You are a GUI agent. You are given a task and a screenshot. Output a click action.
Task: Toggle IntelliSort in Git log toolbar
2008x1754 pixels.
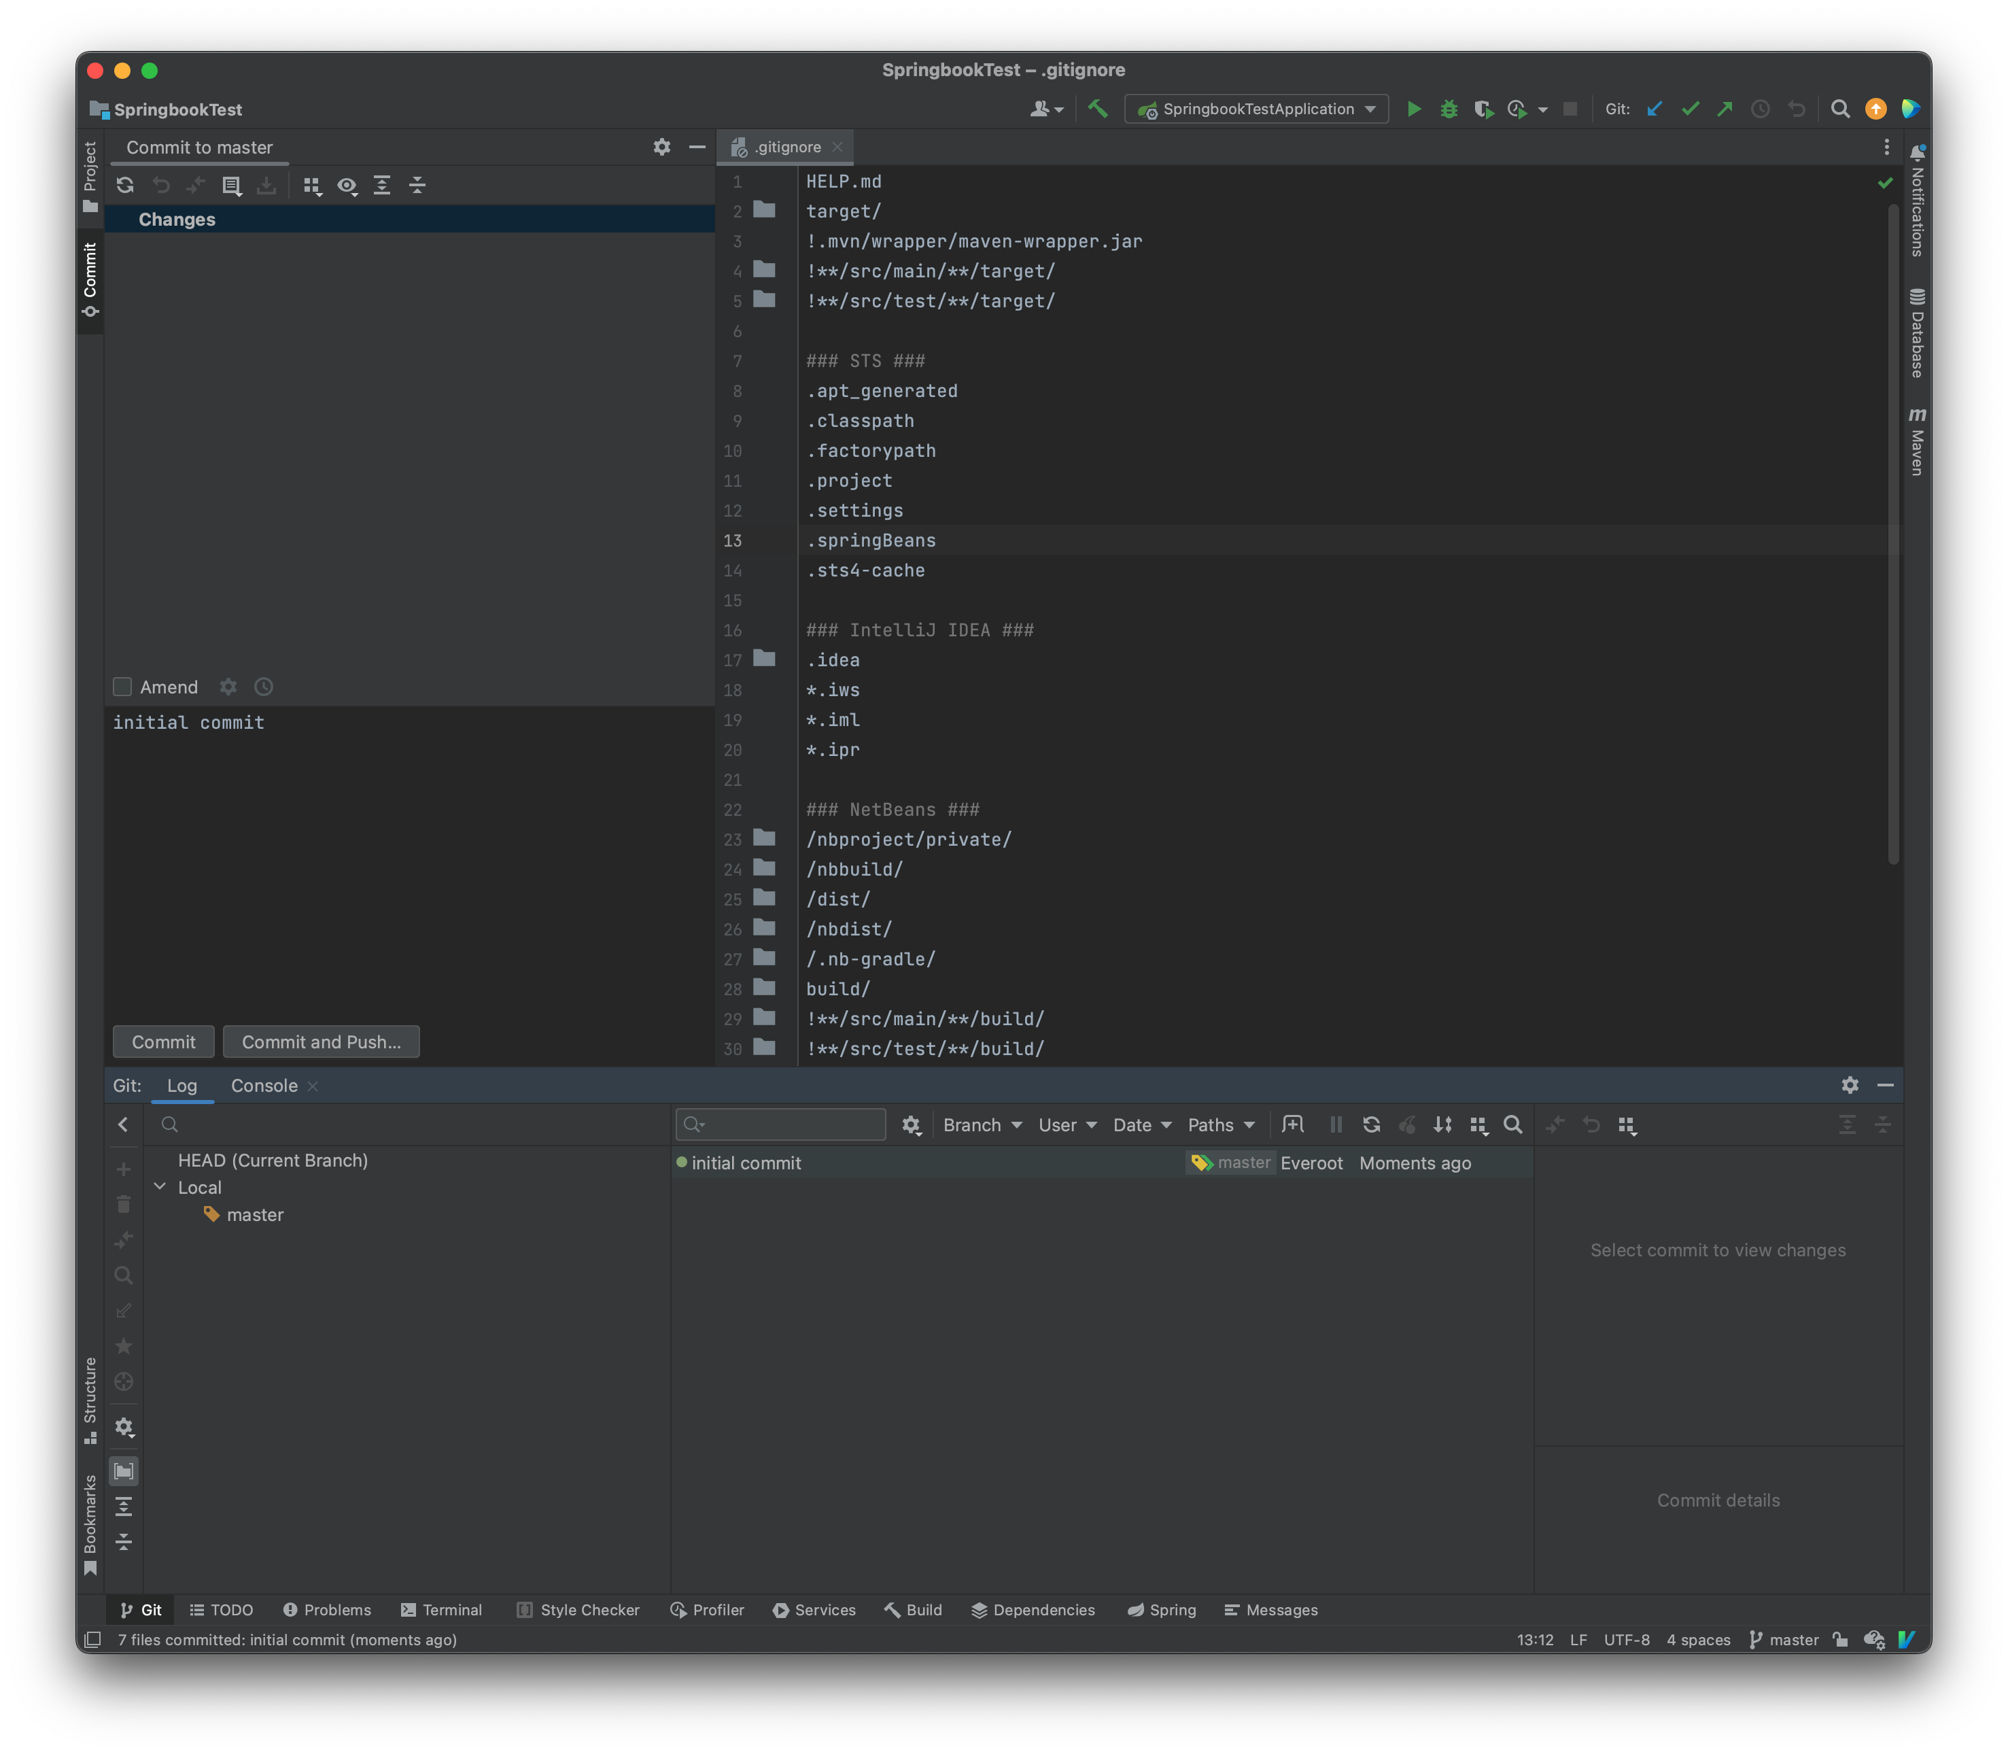point(1442,1124)
